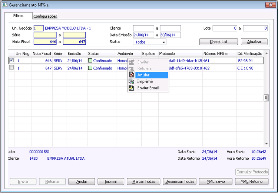
Task: Click the first Cliente input field
Action: (143, 28)
